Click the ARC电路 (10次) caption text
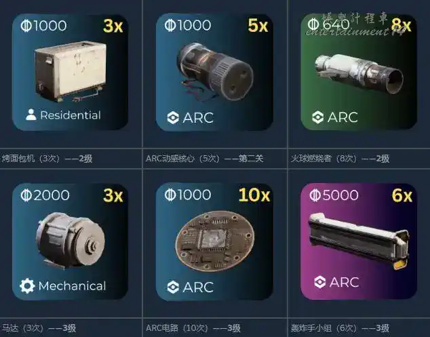This screenshot has height=337, width=430. (177, 328)
